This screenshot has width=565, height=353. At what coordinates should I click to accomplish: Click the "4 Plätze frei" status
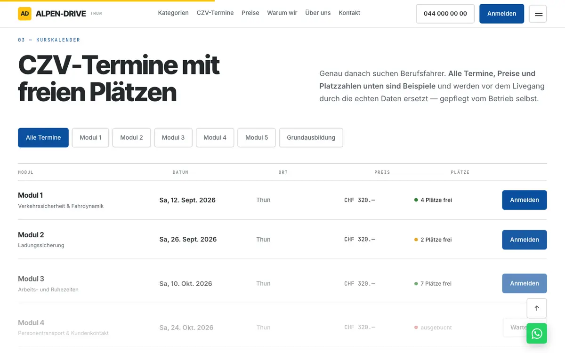(433, 200)
